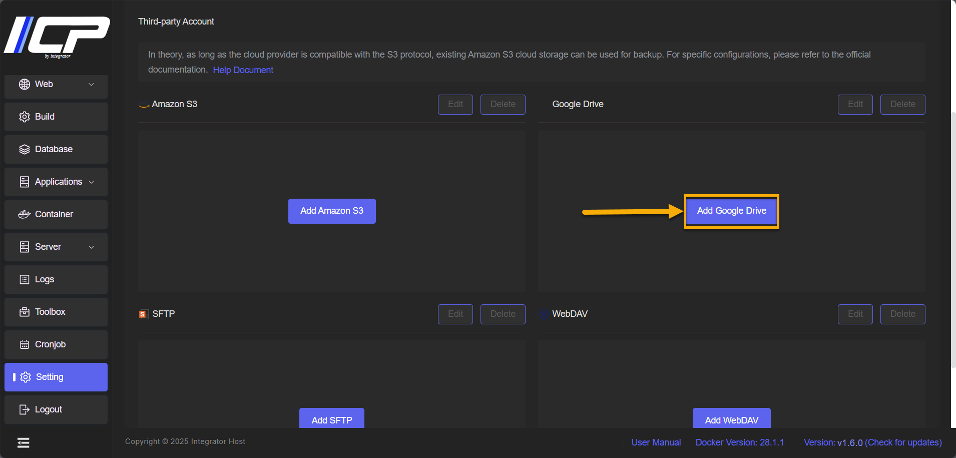Click the Database stack icon
956x458 pixels.
point(25,149)
